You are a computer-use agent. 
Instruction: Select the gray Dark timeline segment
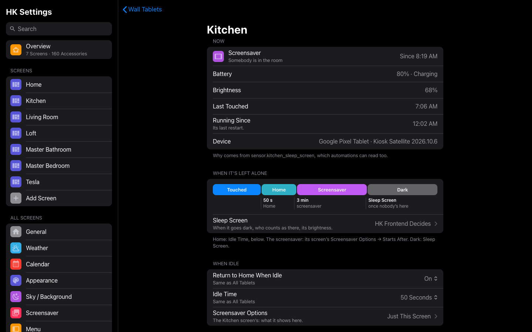pyautogui.click(x=402, y=190)
